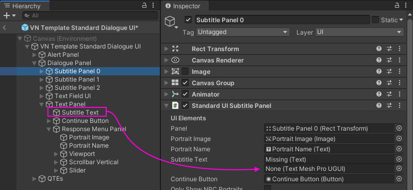Expand the Animator component
413x190 pixels.
[x=166, y=94]
